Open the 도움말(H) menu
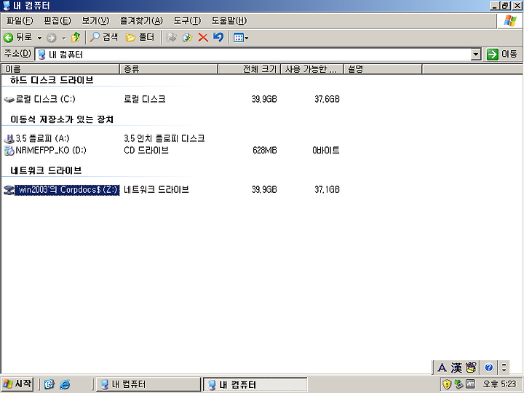 click(x=229, y=20)
